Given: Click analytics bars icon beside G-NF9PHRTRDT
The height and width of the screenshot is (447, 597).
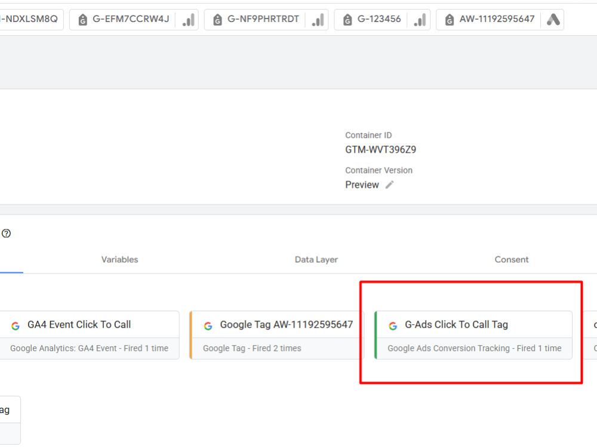Looking at the screenshot, I should pos(318,20).
